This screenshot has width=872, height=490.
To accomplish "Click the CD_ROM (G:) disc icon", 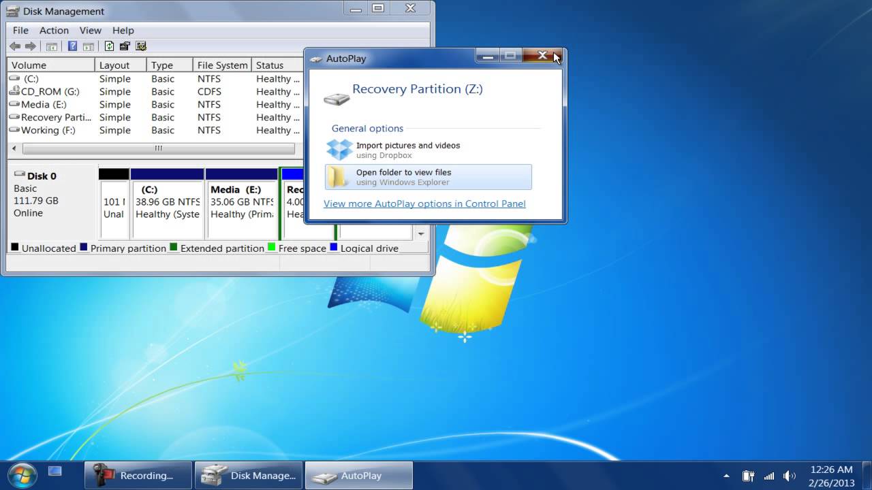I will point(14,91).
